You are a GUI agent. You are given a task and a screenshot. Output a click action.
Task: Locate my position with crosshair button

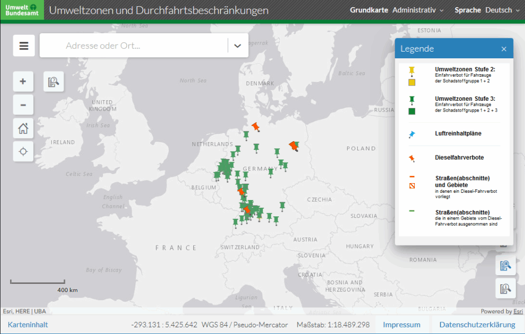(x=23, y=151)
